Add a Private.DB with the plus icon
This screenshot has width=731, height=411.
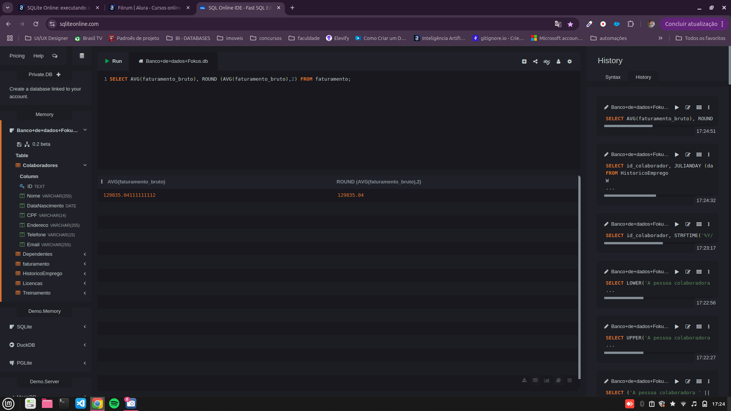(58, 75)
